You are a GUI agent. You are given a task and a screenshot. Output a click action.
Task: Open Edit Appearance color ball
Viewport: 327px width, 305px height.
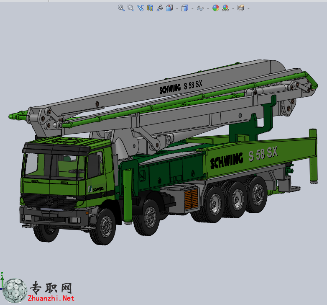coord(216,8)
